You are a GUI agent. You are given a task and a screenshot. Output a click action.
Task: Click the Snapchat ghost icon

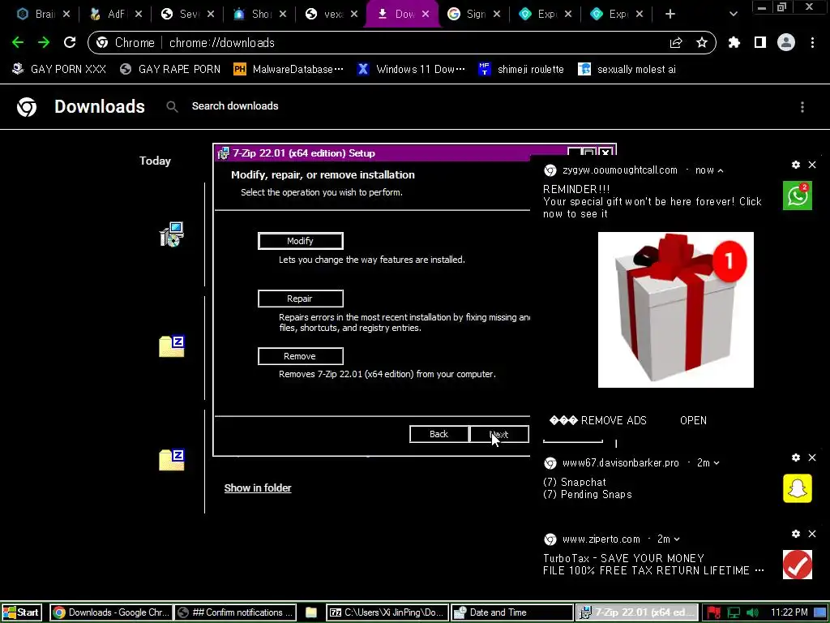point(798,488)
